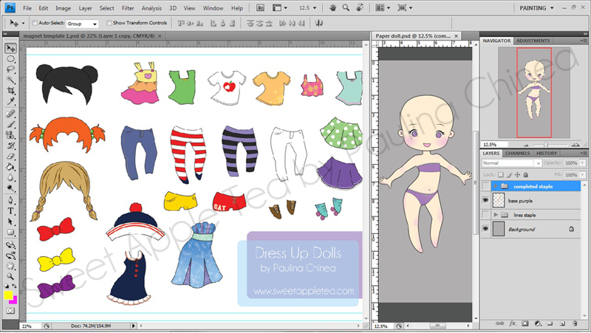Select the Crop tool
This screenshot has height=333, width=591.
[10, 90]
